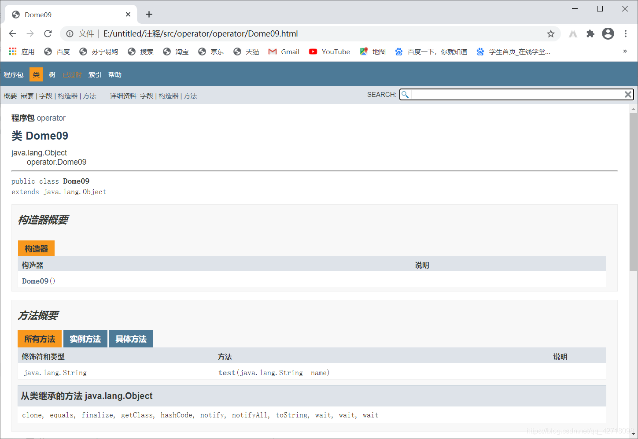Image resolution: width=638 pixels, height=439 pixels.
Task: Select the 构造器 tab
Action: (36, 248)
